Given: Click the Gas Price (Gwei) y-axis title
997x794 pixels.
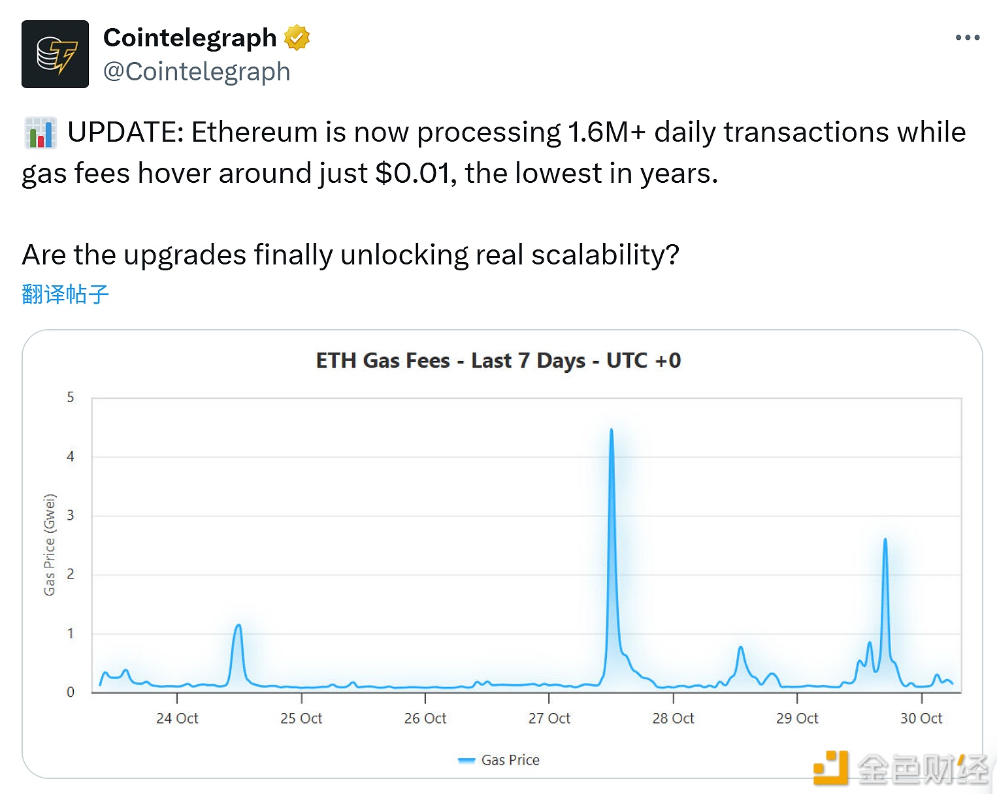Looking at the screenshot, I should [50, 545].
